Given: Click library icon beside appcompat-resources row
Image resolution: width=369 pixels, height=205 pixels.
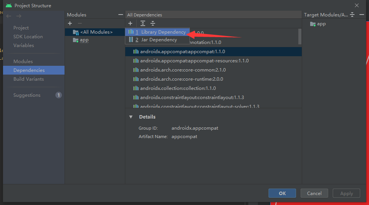Looking at the screenshot, I should pos(136,61).
